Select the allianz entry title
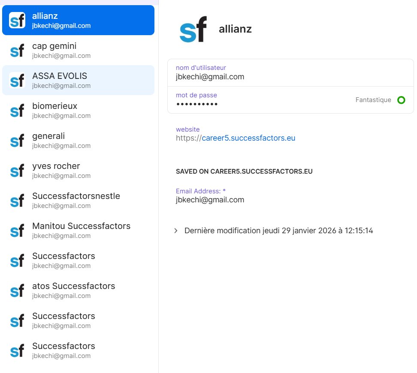The width and height of the screenshot is (417, 373). click(45, 16)
